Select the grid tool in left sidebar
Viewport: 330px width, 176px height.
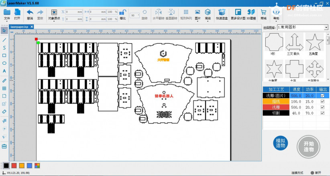[4, 88]
